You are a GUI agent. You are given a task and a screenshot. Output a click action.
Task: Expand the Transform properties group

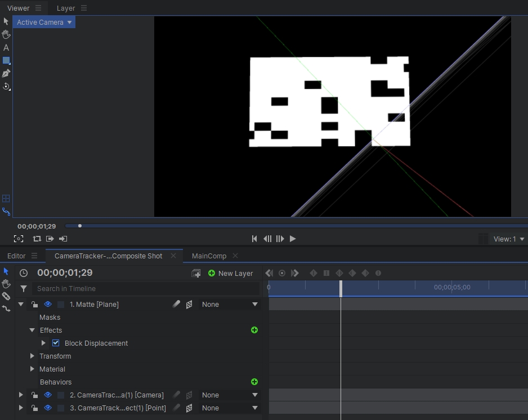click(32, 356)
